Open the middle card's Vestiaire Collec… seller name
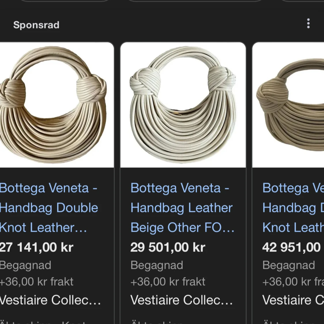The height and width of the screenshot is (324, 324). click(x=182, y=300)
